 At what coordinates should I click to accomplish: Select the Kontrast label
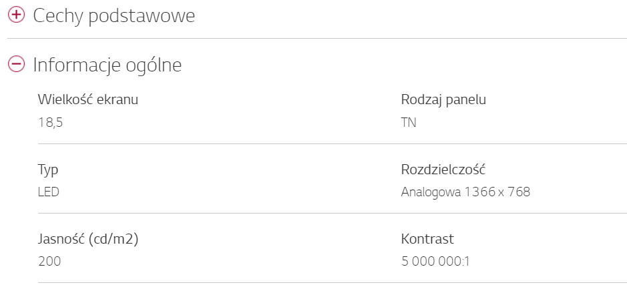coord(427,239)
